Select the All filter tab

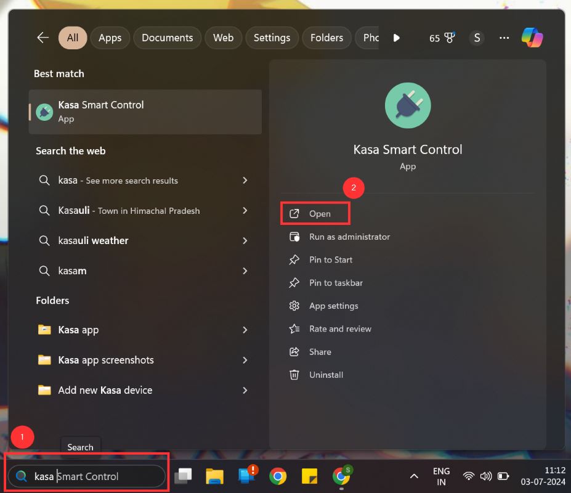(x=73, y=38)
